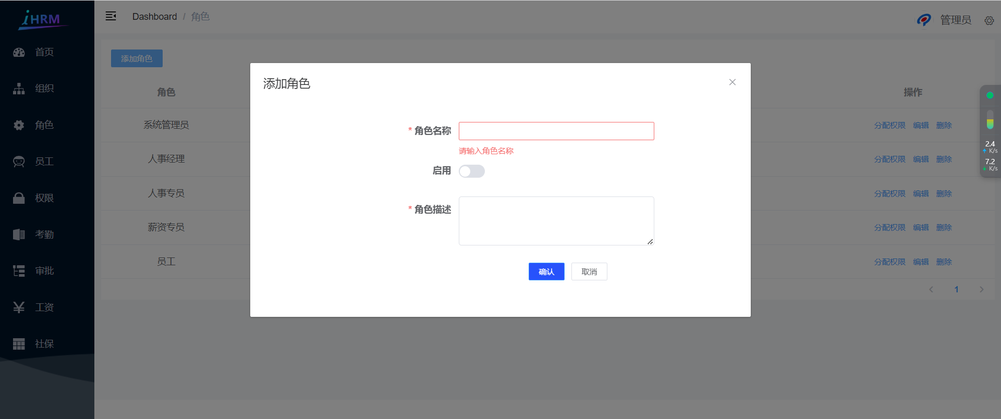The height and width of the screenshot is (419, 1001).
Task: Click 编辑 for 薪资专员 row
Action: coord(921,228)
